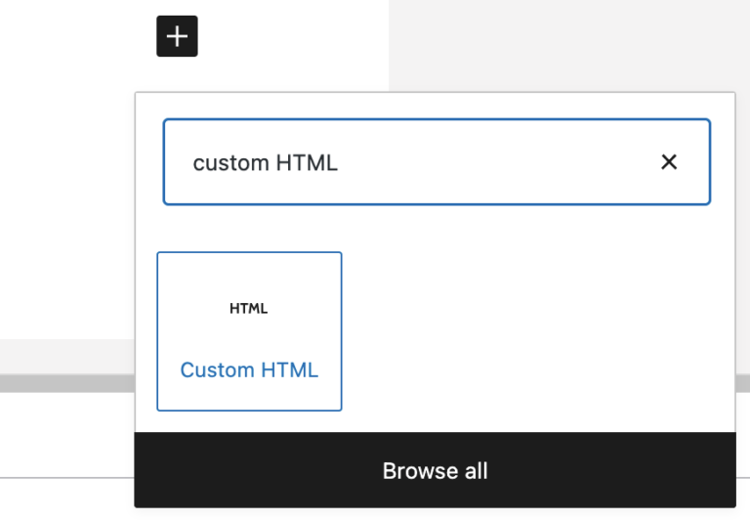Hit the dark Browse all bar
Screen dimensions: 750x520
point(435,470)
